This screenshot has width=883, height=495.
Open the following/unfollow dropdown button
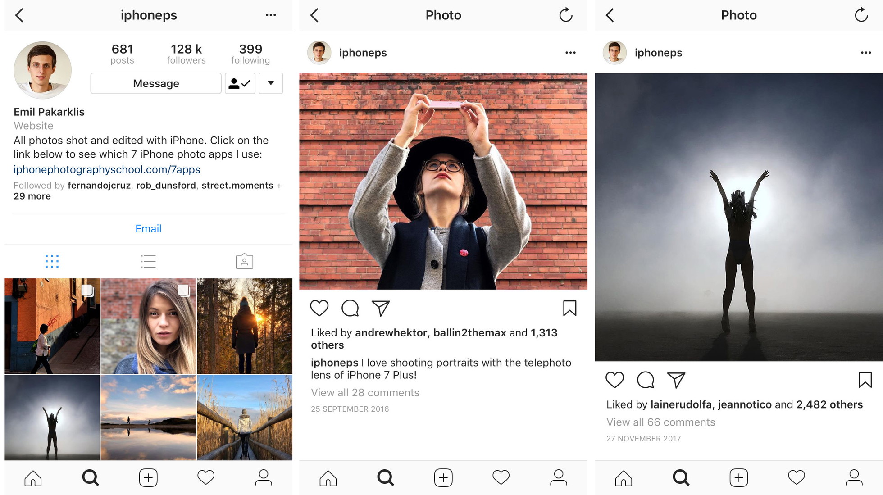pyautogui.click(x=271, y=83)
